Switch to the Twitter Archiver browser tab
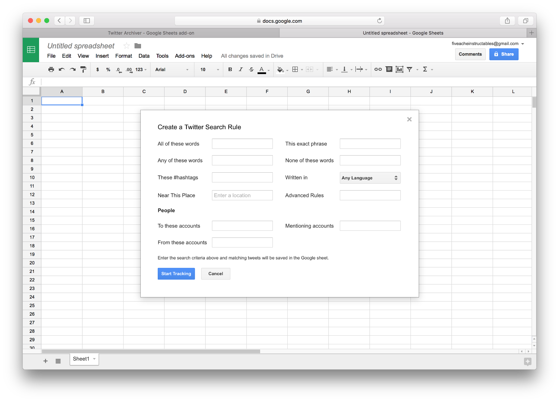The width and height of the screenshot is (559, 402). click(x=151, y=33)
